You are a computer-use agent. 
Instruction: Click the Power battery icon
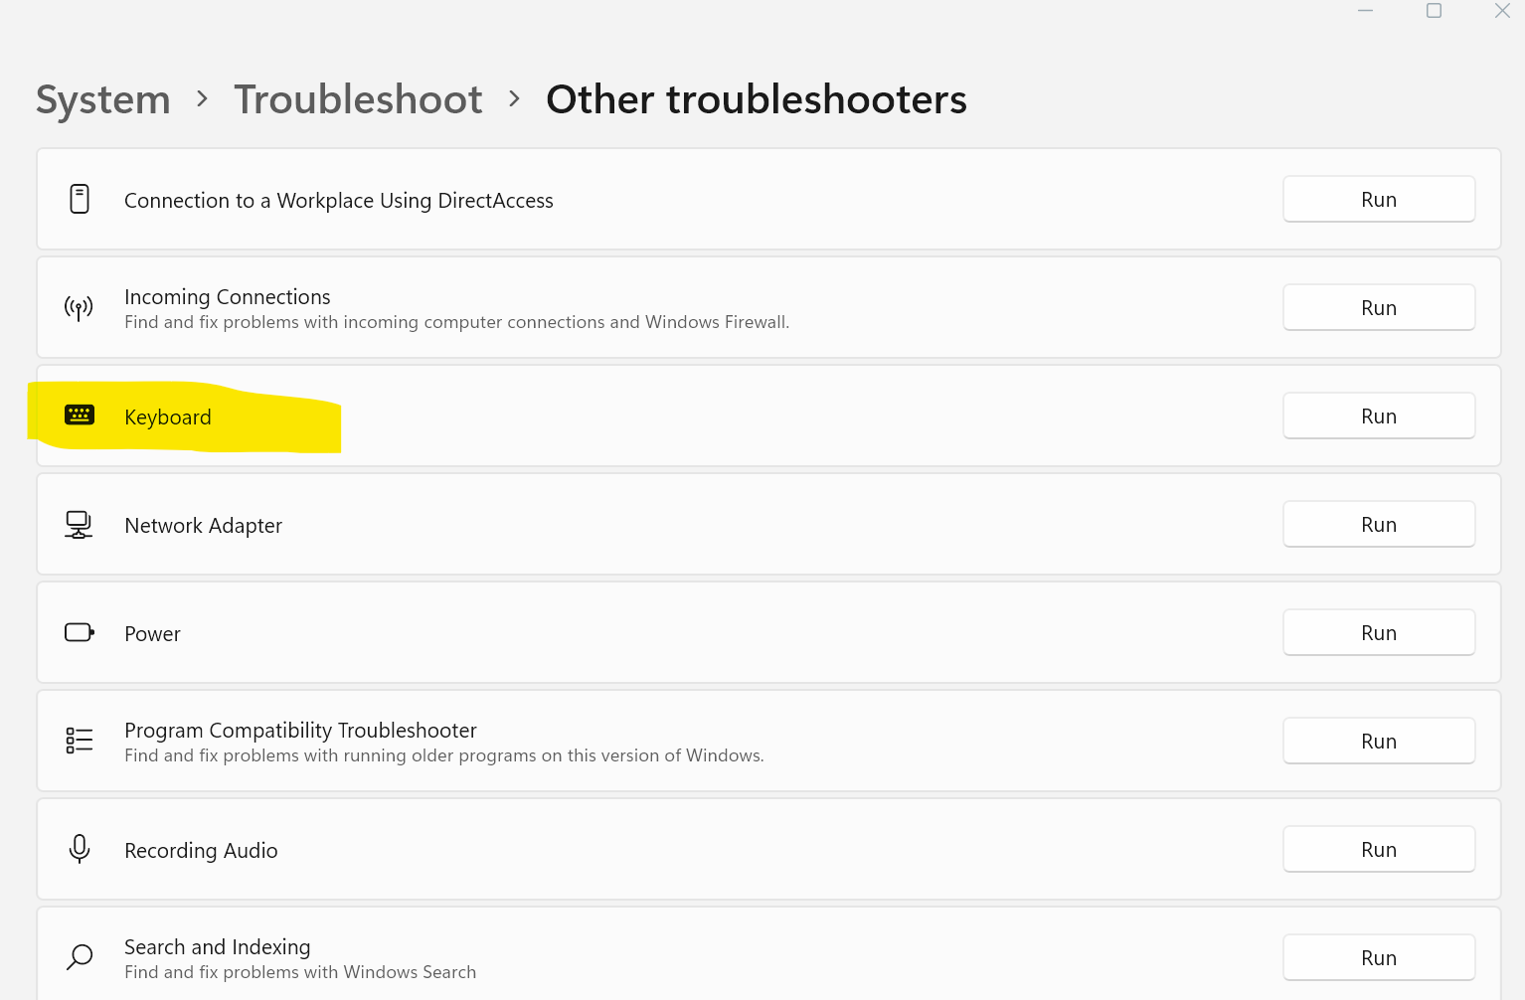(80, 632)
